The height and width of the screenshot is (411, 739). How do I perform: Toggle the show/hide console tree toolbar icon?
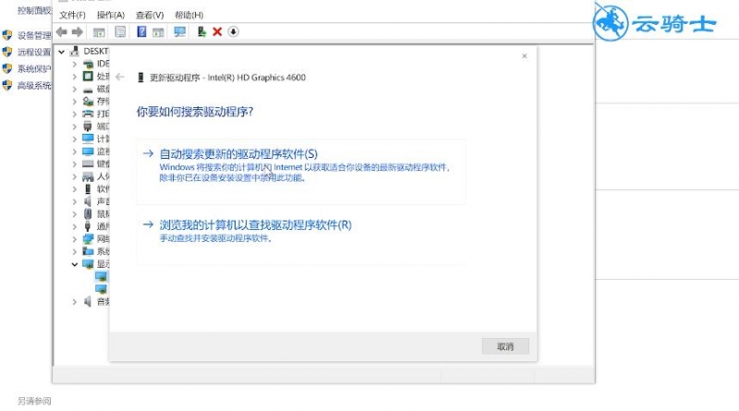pyautogui.click(x=99, y=32)
